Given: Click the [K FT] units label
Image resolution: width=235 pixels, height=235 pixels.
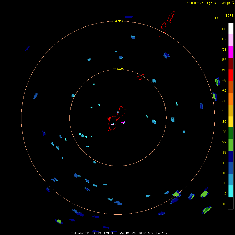Looking at the screenshot, I should click(x=221, y=18).
